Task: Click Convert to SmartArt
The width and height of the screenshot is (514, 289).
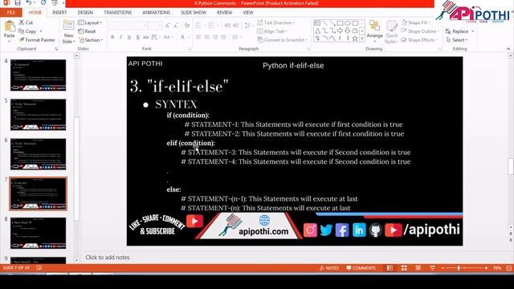Action: [282, 40]
